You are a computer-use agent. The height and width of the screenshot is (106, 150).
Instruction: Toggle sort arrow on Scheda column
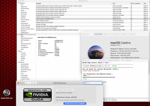[111, 3]
